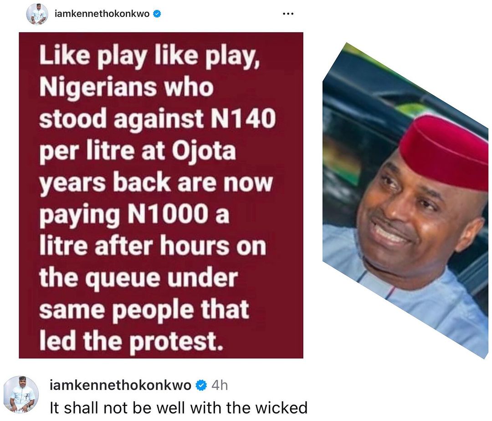Screen dimensions: 492x421
Task: Open the maroon quote post image
Action: coord(161,195)
